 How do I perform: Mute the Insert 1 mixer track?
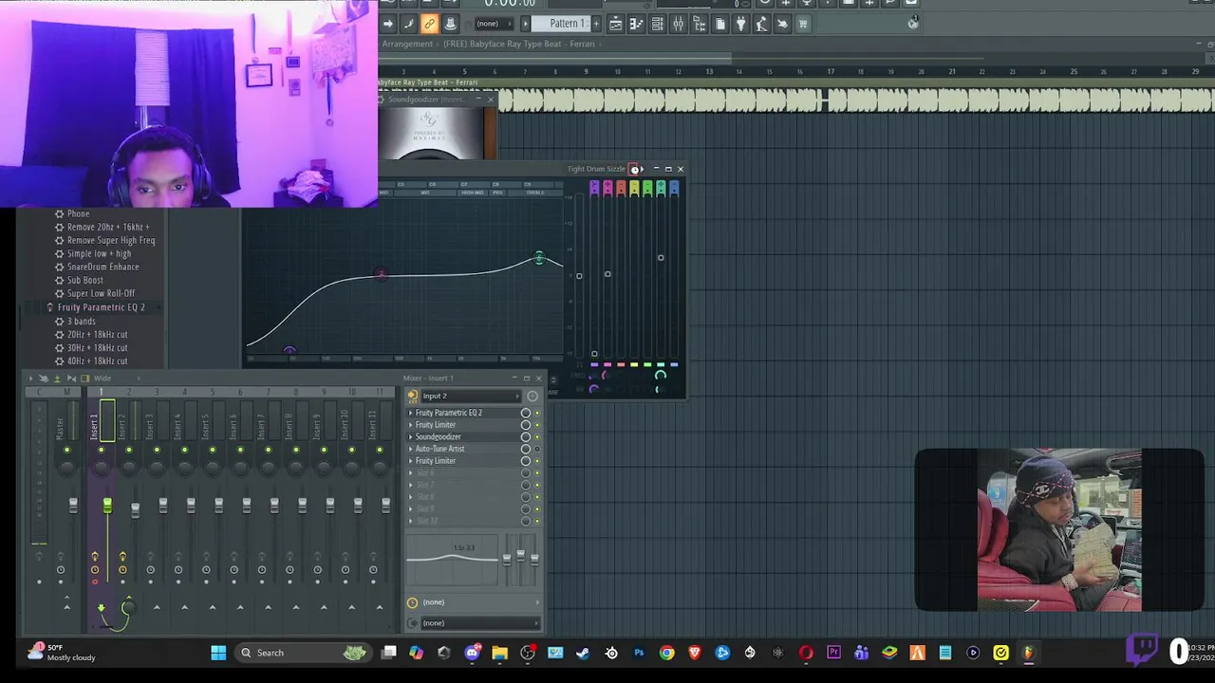point(101,450)
